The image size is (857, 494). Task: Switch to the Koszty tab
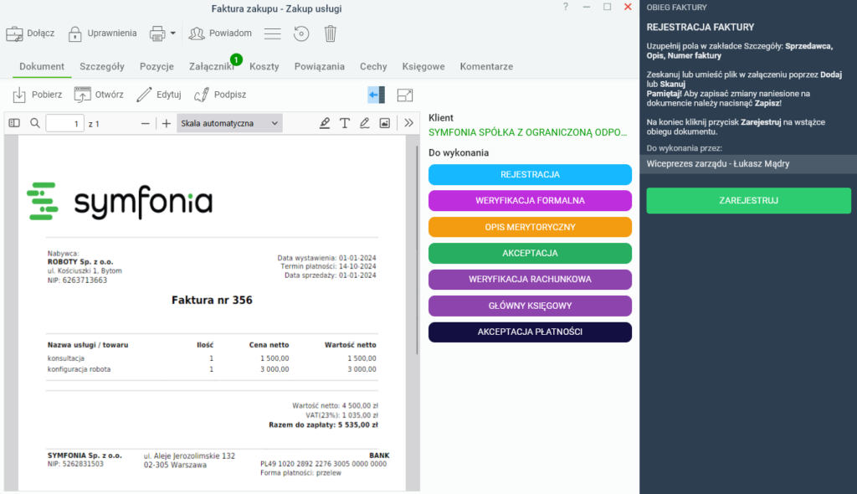pos(264,66)
